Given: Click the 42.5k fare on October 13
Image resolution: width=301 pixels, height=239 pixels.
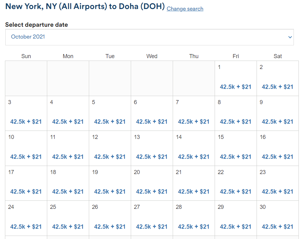Looking at the screenshot, I should (152, 157).
